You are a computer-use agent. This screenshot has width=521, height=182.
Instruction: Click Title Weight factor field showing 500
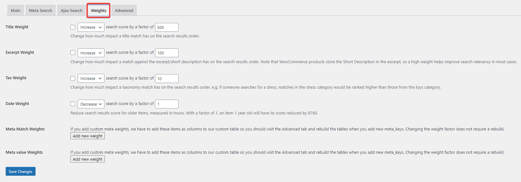pyautogui.click(x=167, y=27)
